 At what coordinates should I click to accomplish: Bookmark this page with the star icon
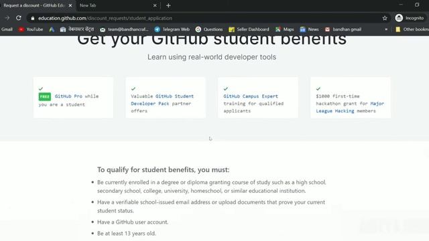click(385, 18)
